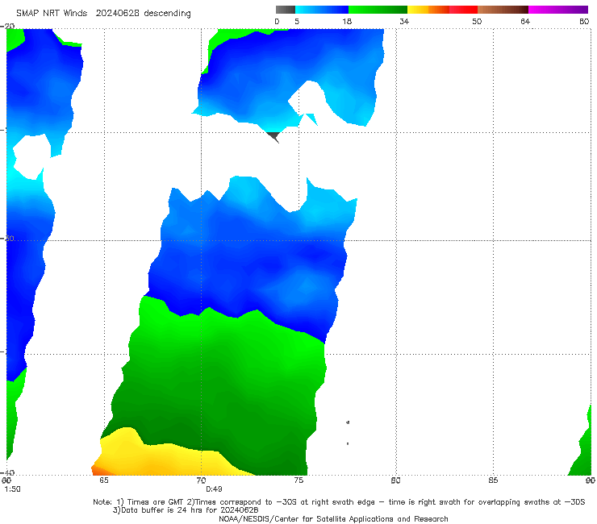Click the small dark gray triangle near longitude 74
The height and width of the screenshot is (524, 597).
[273, 137]
